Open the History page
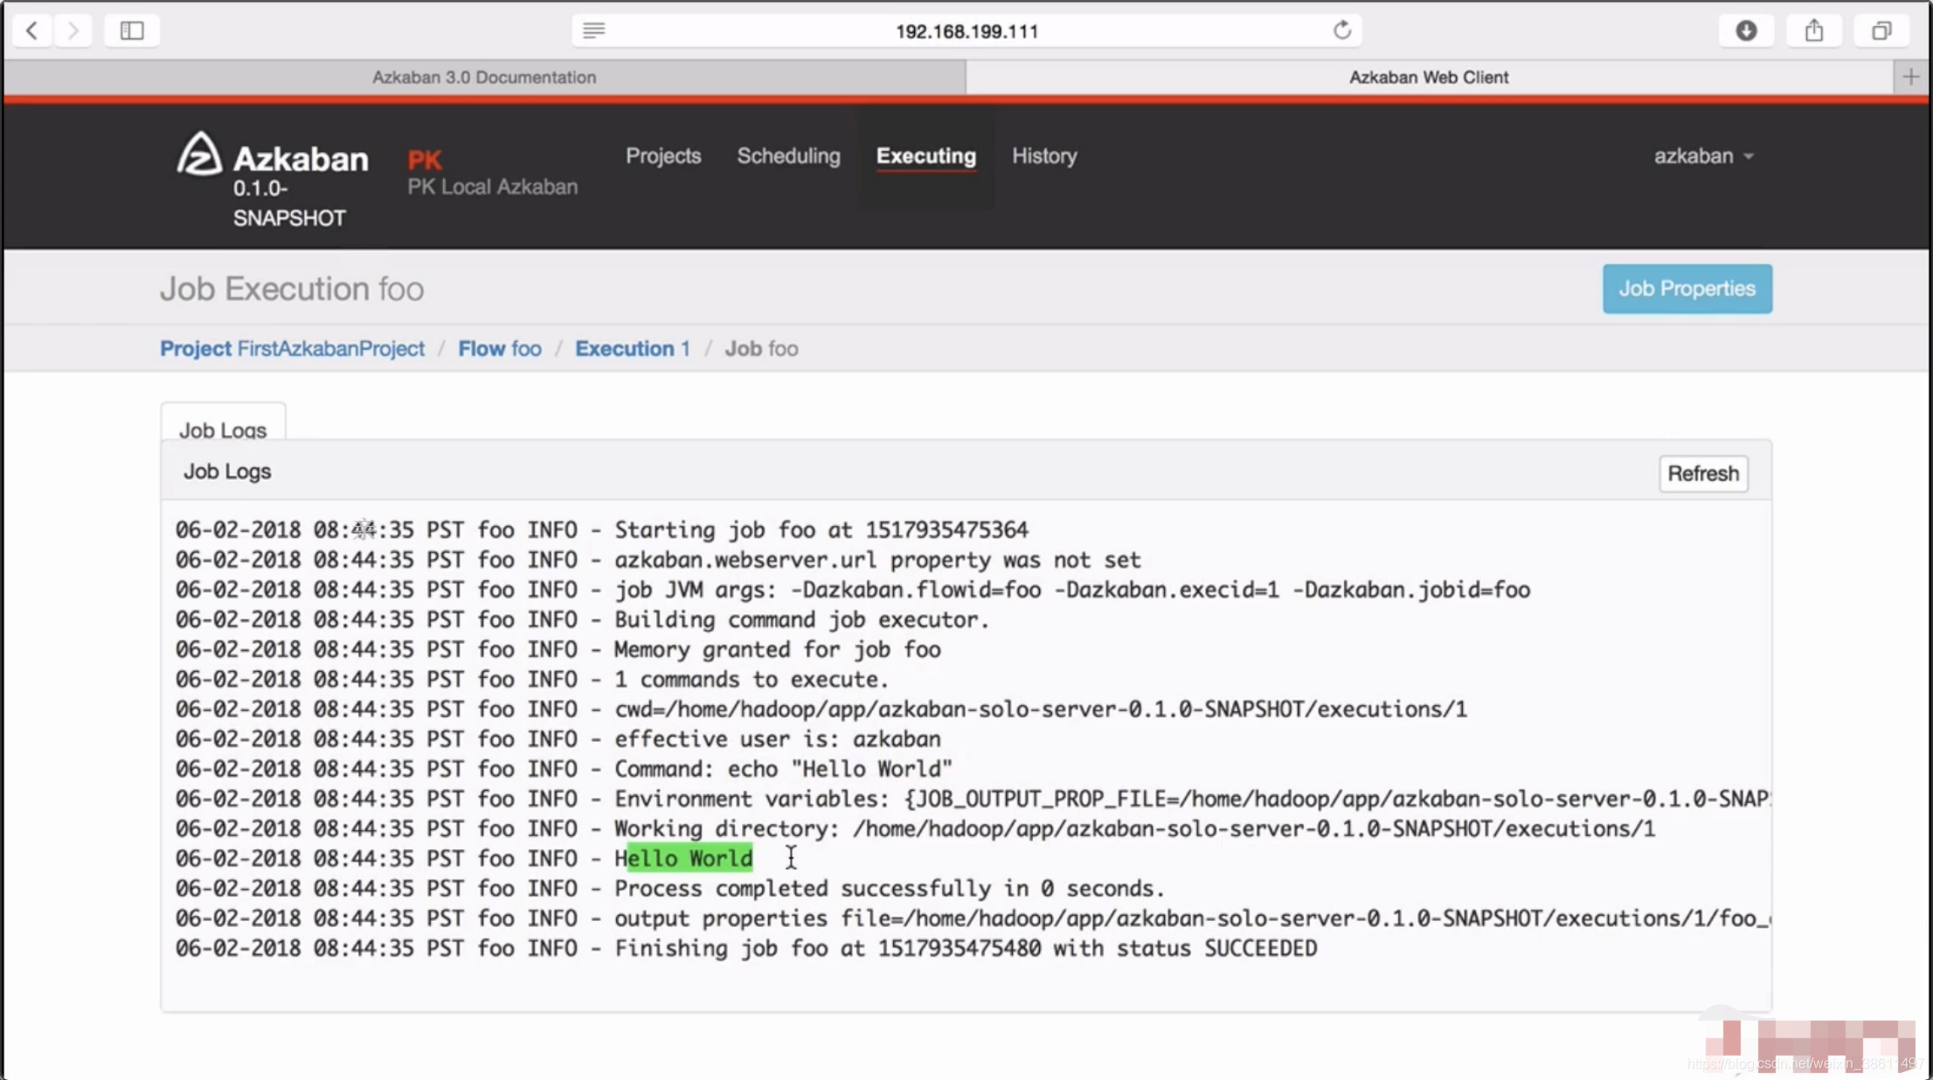1933x1080 pixels. coord(1044,156)
